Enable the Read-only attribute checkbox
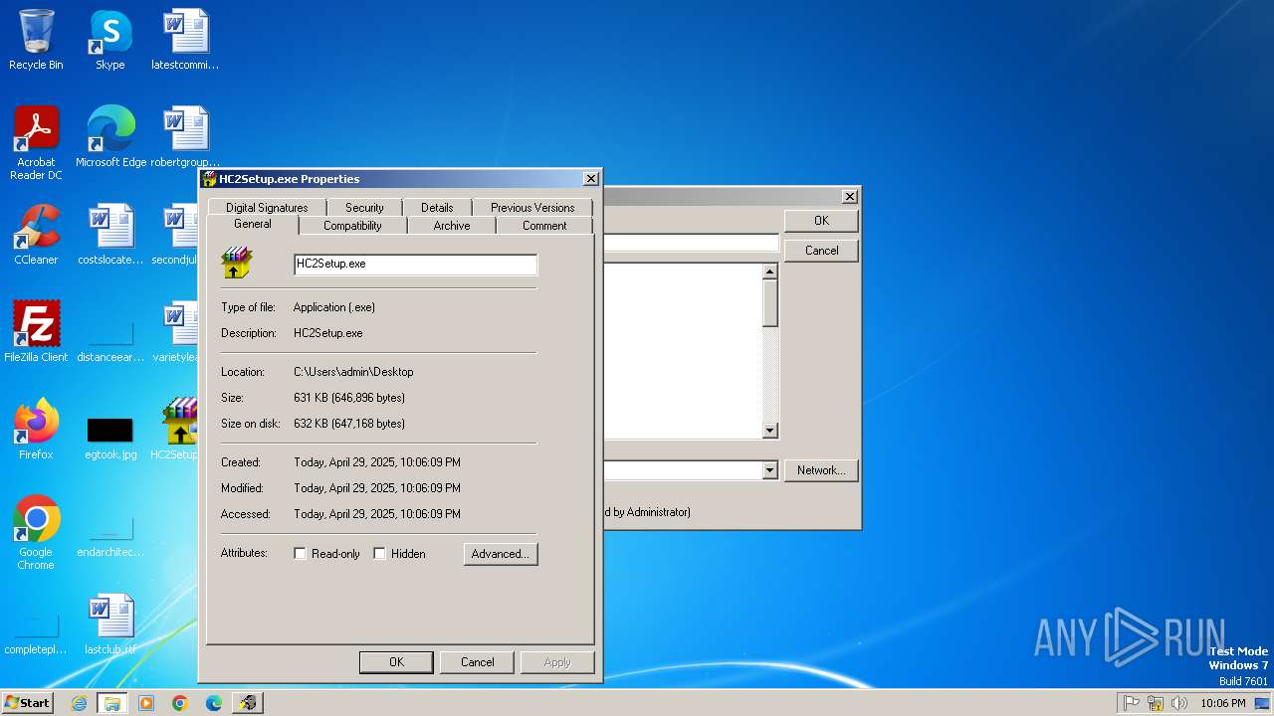This screenshot has width=1274, height=716. tap(300, 554)
